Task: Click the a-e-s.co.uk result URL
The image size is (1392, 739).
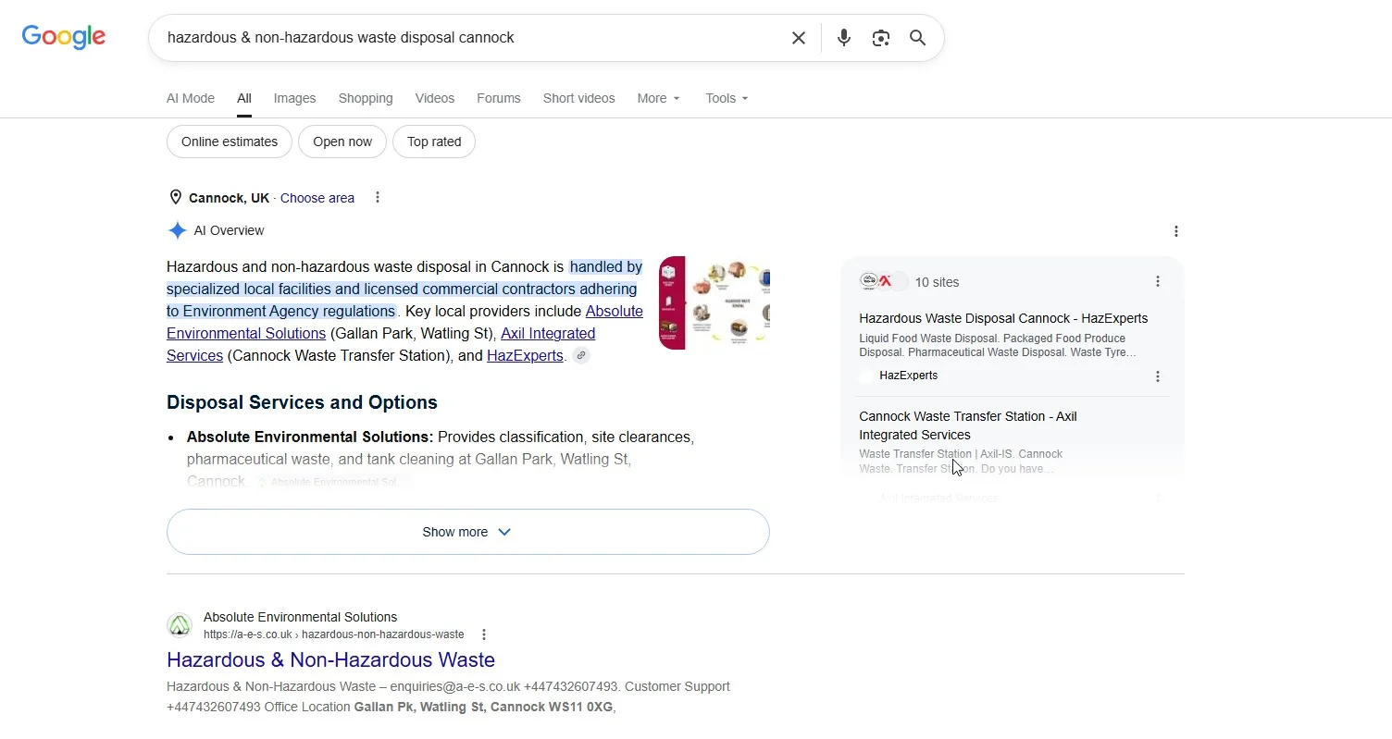Action: click(x=334, y=634)
